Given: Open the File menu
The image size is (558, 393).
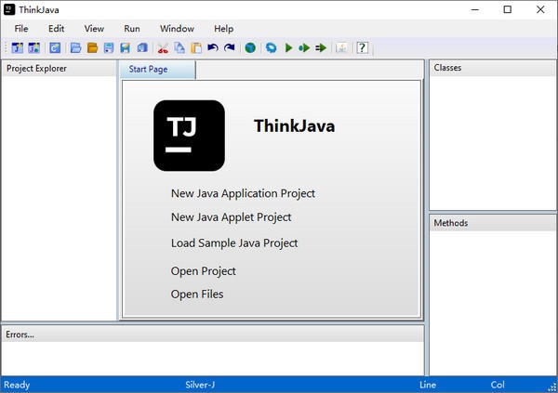Looking at the screenshot, I should click(x=21, y=29).
